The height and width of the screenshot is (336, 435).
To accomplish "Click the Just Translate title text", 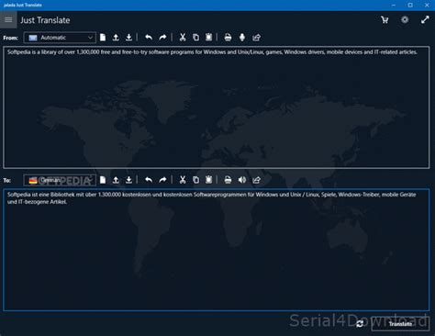I will [x=45, y=20].
